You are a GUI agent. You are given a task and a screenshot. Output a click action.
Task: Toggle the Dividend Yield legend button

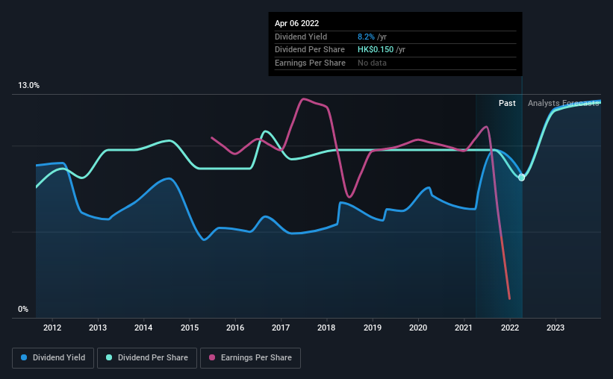(x=53, y=358)
